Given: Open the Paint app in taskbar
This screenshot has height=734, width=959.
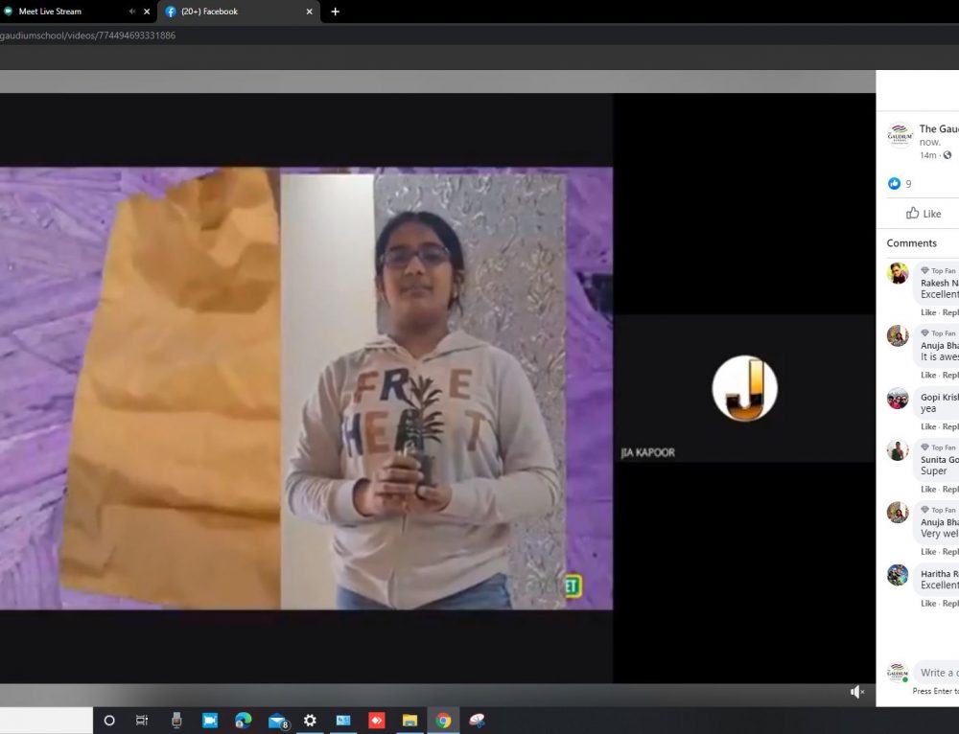Looking at the screenshot, I should coord(477,721).
